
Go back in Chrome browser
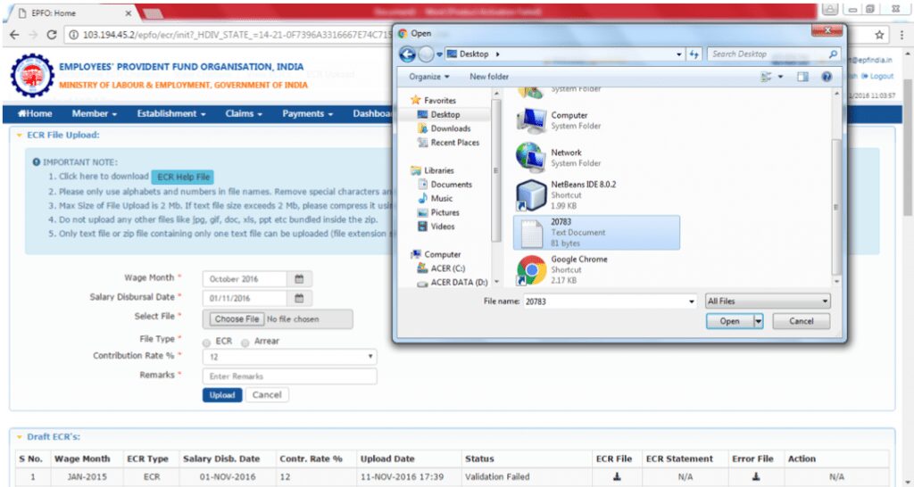point(14,35)
